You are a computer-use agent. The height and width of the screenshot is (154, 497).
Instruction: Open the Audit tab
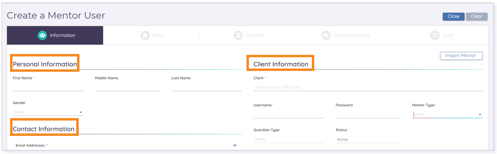point(441,35)
